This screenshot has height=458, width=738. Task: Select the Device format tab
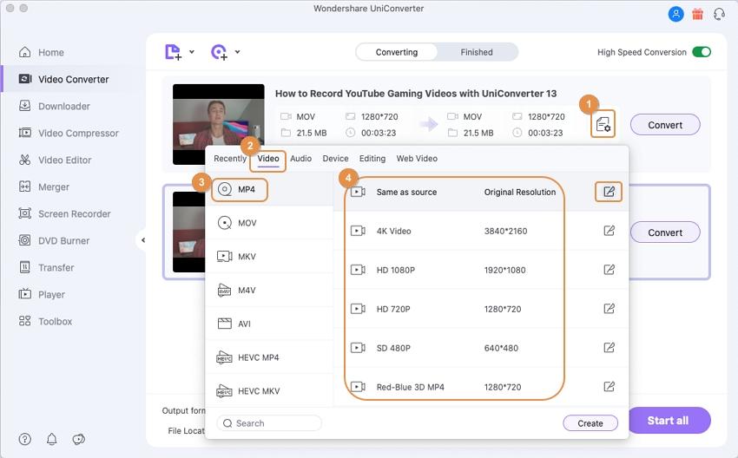(336, 159)
